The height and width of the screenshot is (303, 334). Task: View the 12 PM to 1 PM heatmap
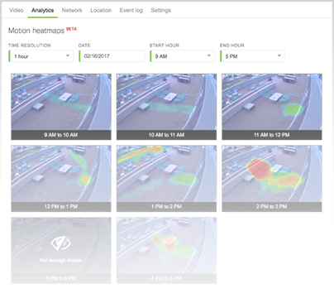[61, 179]
